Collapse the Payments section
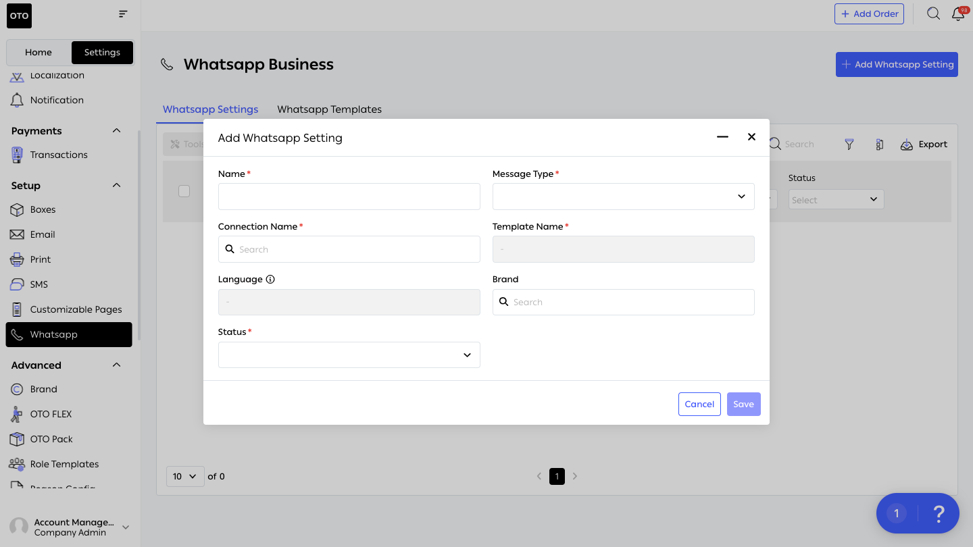Viewport: 973px width, 547px height. [x=116, y=130]
